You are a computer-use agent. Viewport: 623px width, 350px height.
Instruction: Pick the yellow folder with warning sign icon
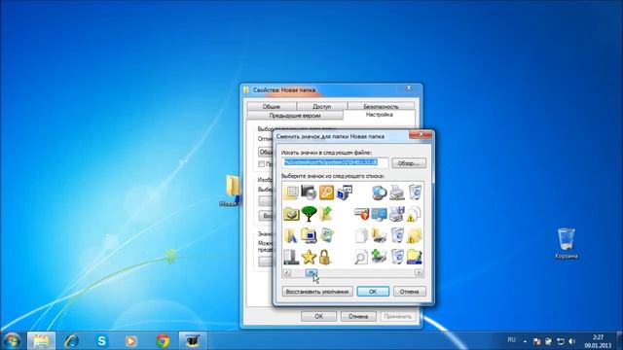pos(414,235)
